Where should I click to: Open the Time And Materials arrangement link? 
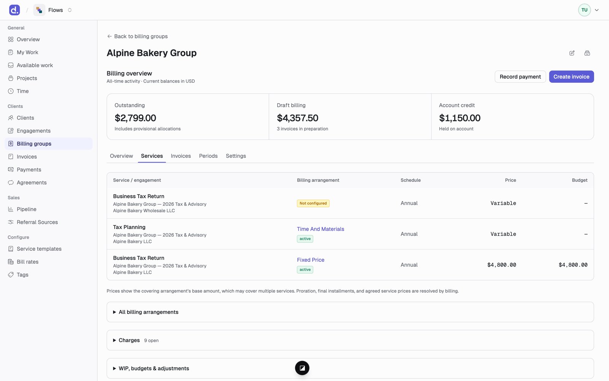pyautogui.click(x=320, y=229)
